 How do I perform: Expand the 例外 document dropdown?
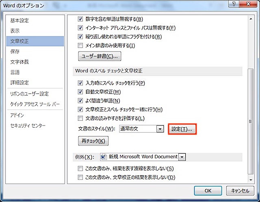pos(182,157)
